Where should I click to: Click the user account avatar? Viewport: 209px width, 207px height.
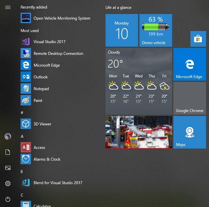point(8,136)
